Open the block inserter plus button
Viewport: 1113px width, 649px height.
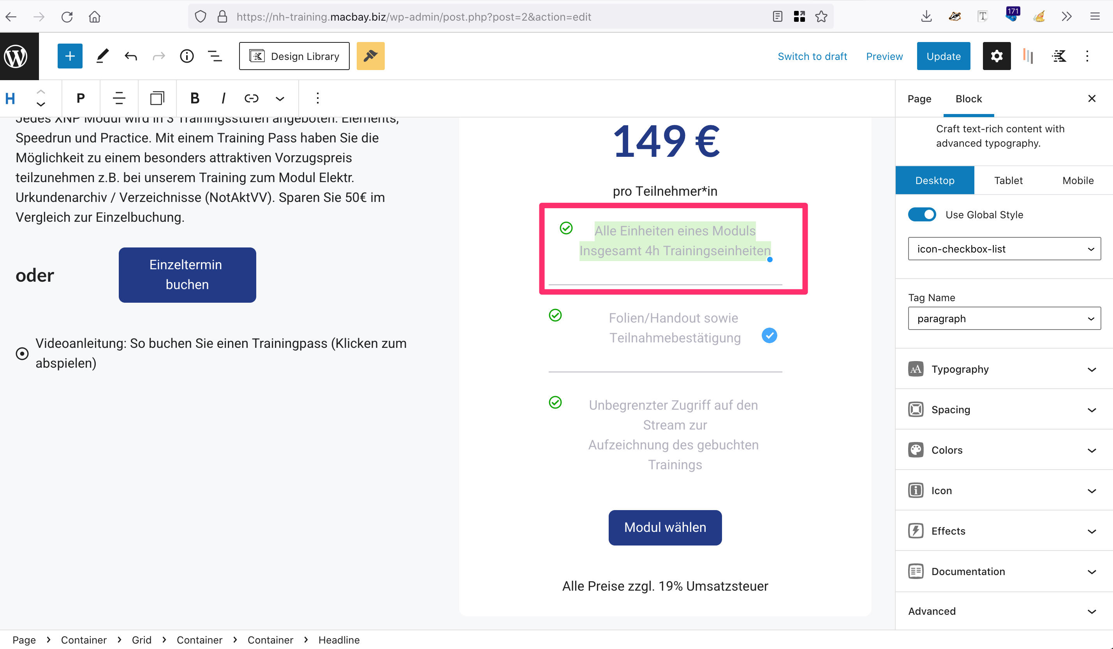(x=70, y=56)
